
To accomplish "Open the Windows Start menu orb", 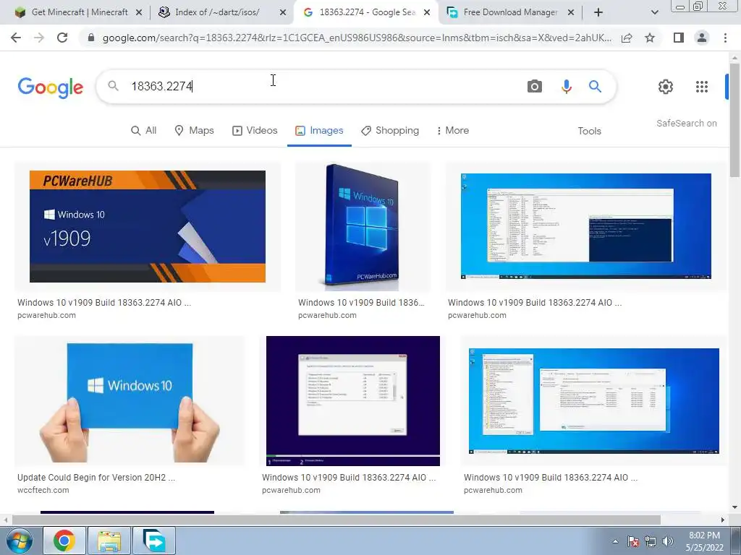I will (20, 541).
